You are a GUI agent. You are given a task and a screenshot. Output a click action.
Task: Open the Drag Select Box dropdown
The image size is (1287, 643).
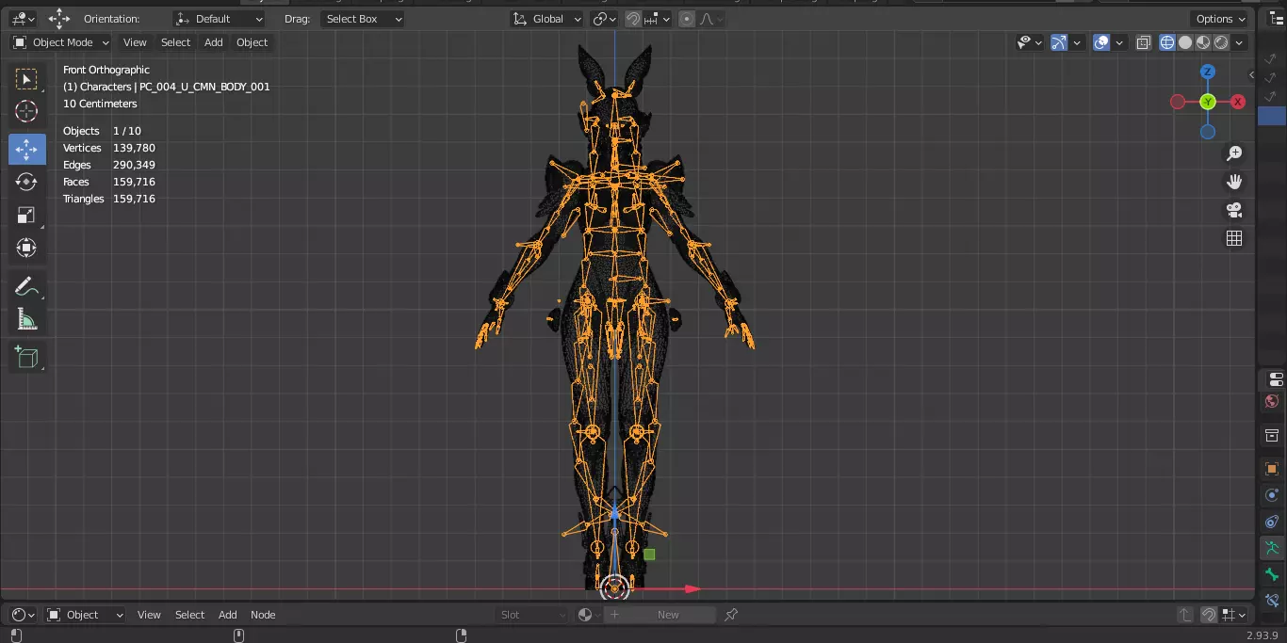click(x=363, y=19)
